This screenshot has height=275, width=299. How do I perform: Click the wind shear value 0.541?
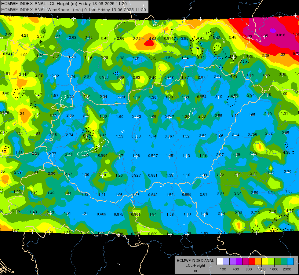[x=7, y=54]
